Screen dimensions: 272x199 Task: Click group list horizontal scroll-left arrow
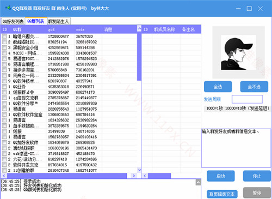4,176
